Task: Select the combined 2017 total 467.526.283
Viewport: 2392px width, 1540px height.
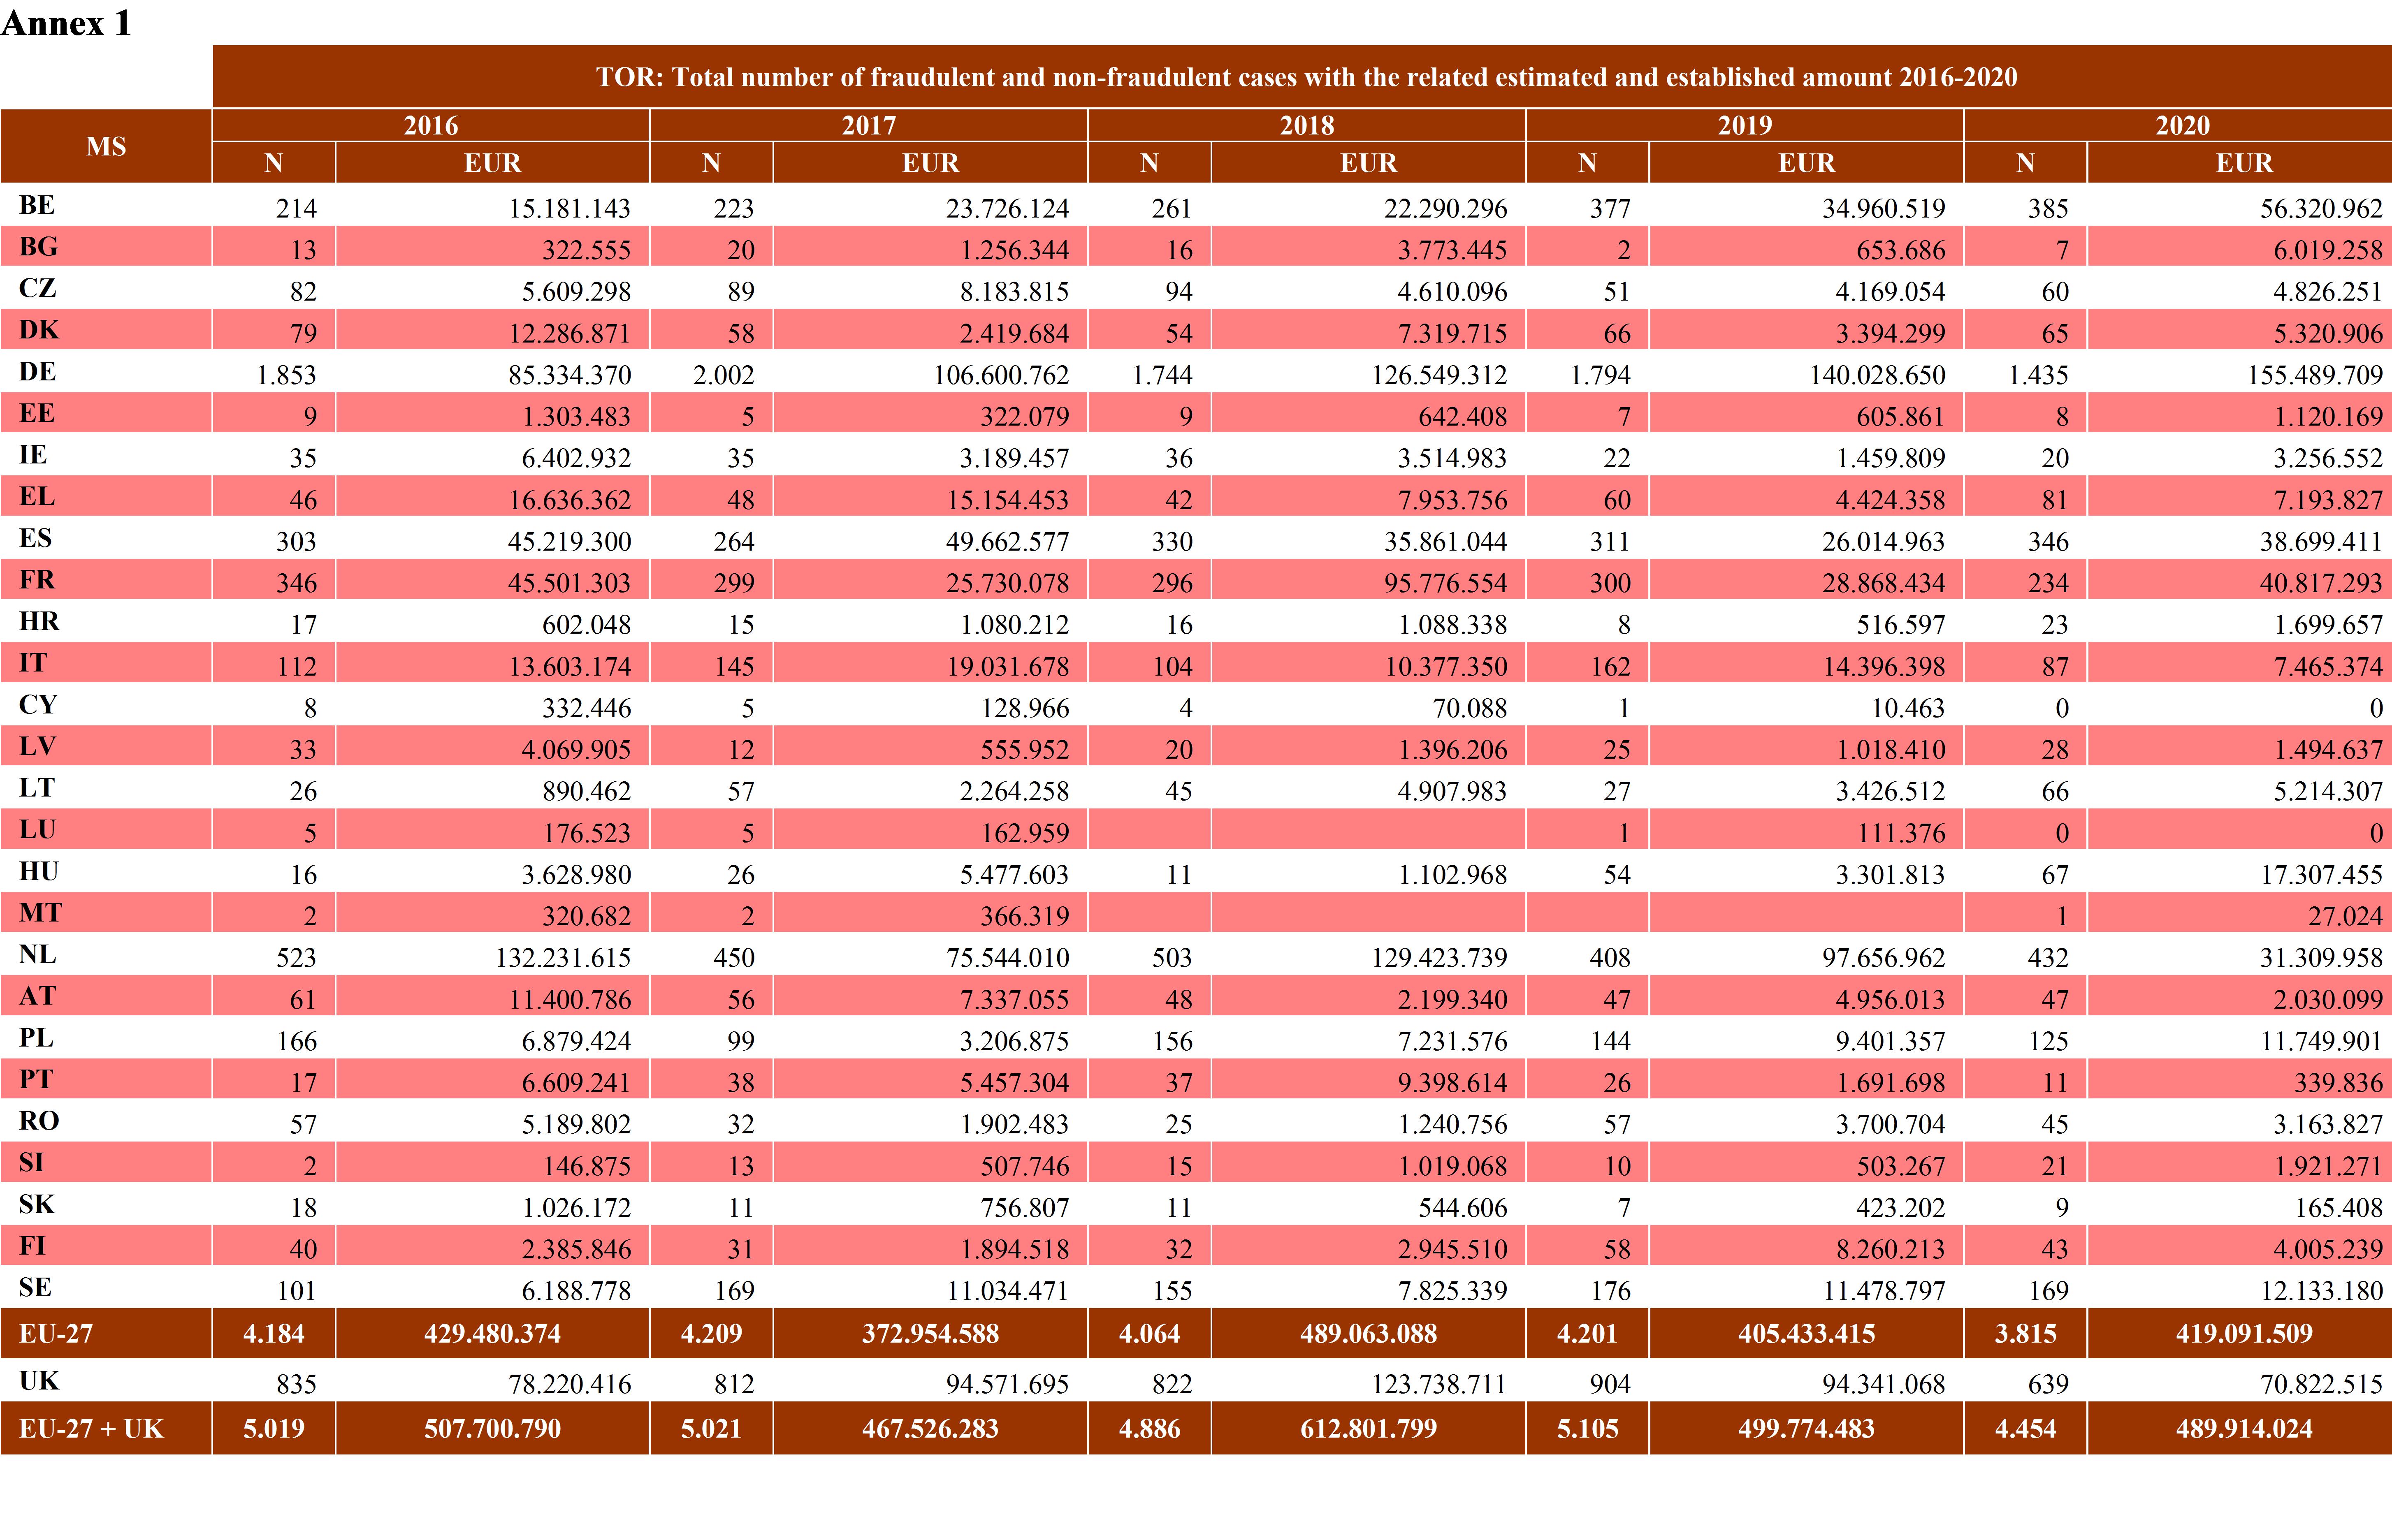Action: 930,1428
